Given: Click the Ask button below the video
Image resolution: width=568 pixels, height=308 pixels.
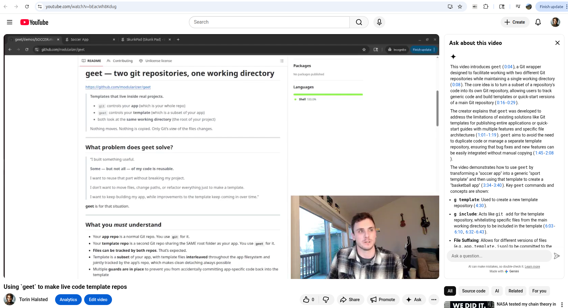Looking at the screenshot, I should 414,300.
